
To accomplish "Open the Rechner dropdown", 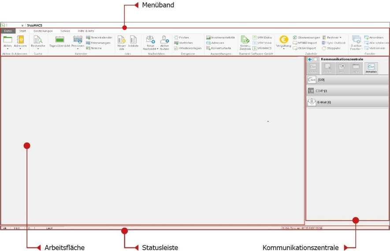I will (332, 37).
